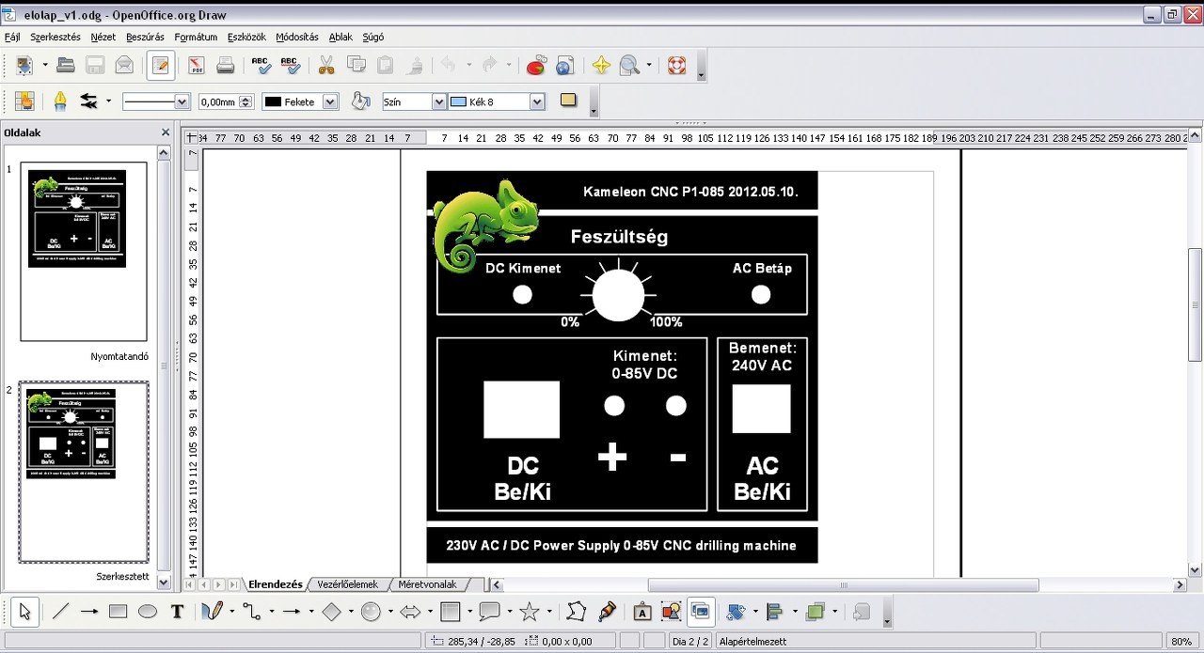The width and height of the screenshot is (1204, 653).
Task: Close the Oldalak pane
Action: tap(166, 132)
